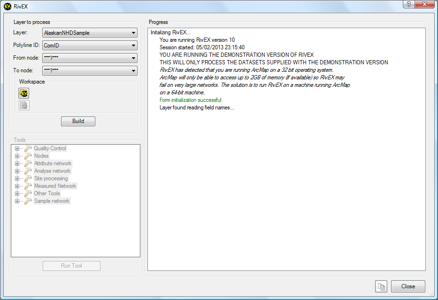Click the help question mark button

409,4
